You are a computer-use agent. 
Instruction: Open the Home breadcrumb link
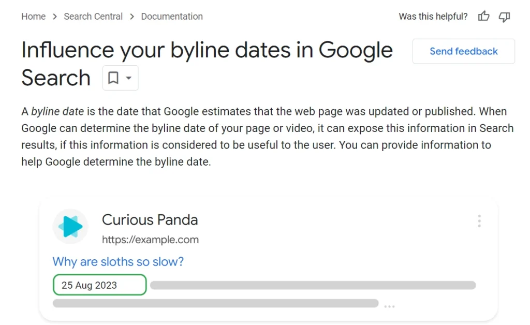(34, 16)
